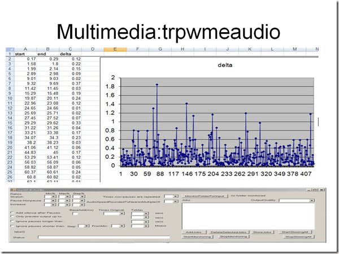Expand Pause-Nonpause Min% combo box
This screenshot has height=254, width=339.
[54, 200]
